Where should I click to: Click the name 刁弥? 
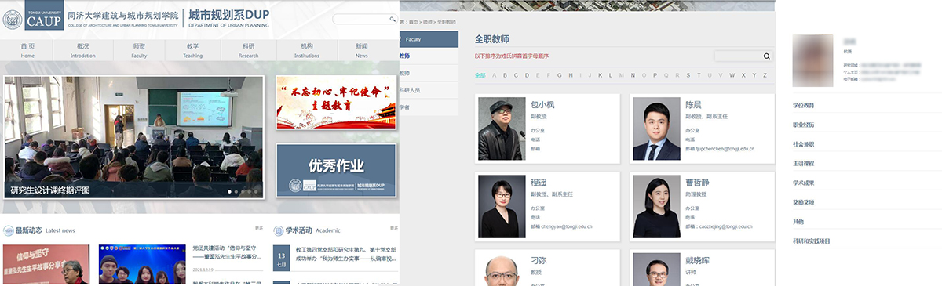[x=539, y=259]
